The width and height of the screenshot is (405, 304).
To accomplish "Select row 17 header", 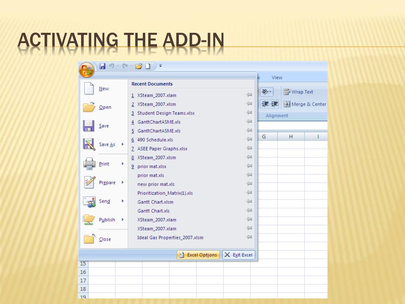I will [83, 281].
